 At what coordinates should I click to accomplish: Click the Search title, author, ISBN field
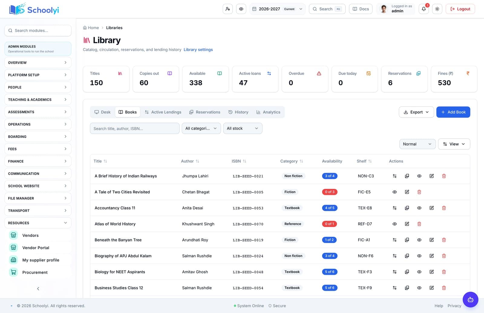coord(135,128)
